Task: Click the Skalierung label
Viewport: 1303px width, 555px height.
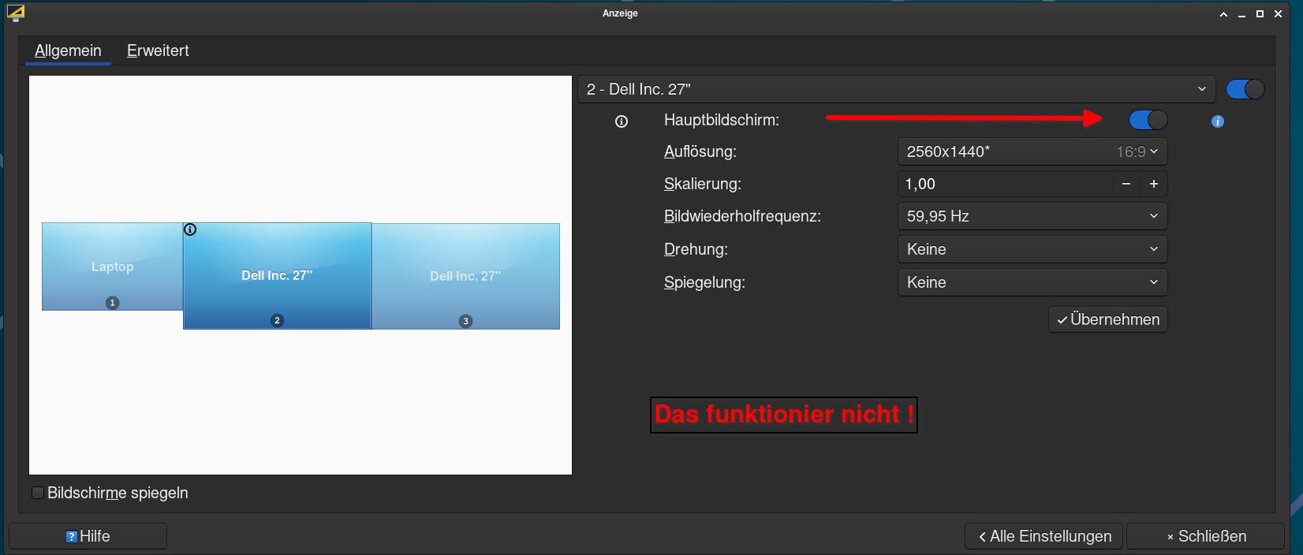Action: pos(703,184)
